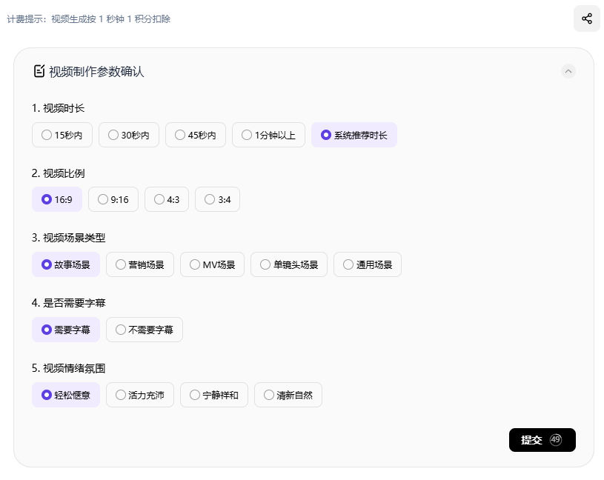Set aspect ratio to 9:16
Viewport: 604px width, 480px height.
(113, 199)
